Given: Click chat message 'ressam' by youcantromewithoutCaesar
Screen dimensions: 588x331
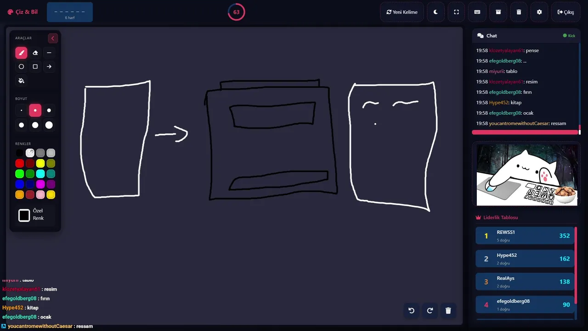Looking at the screenshot, I should [x=521, y=123].
